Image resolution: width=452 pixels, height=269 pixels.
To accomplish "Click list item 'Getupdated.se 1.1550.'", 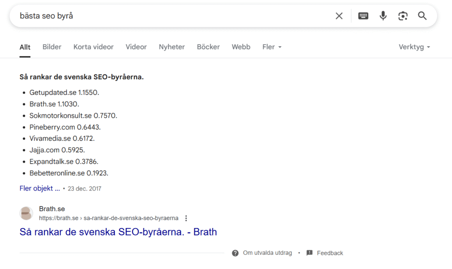I will (64, 93).
